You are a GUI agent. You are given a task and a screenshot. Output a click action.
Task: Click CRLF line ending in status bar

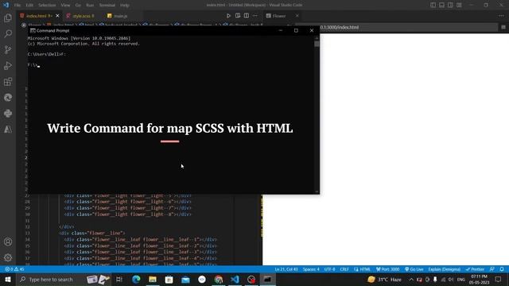pos(344,269)
